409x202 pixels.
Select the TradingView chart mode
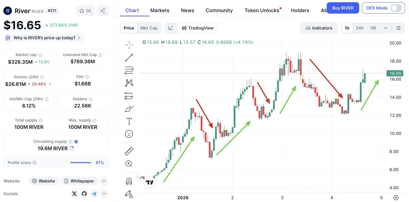[x=198, y=28]
